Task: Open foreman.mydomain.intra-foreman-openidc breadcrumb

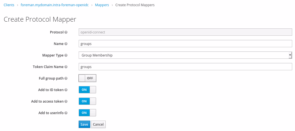Action: (56, 5)
